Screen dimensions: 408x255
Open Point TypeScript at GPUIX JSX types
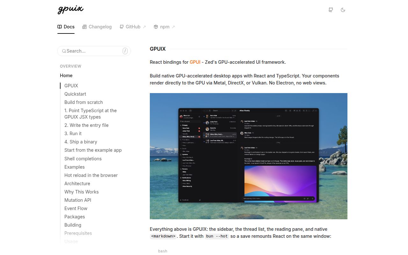coord(91,114)
